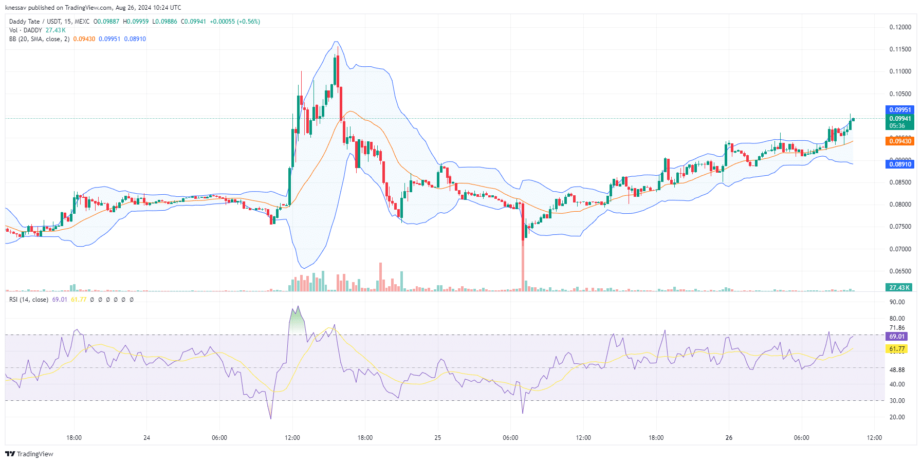
Task: Click the purple 69.01 RSI axis tag
Action: [x=897, y=337]
